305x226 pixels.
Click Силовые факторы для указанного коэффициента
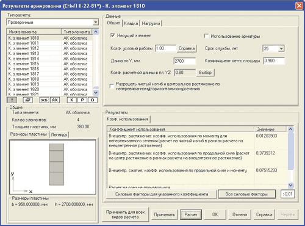tap(162, 194)
